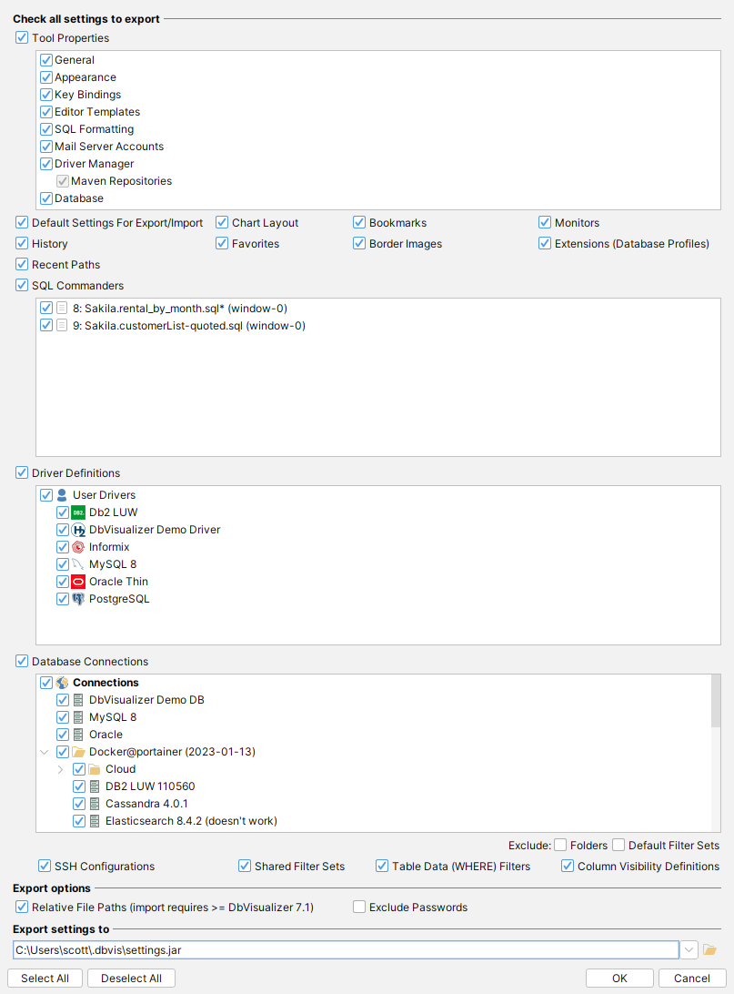
Task: Select the Cassandra 4.0.1 connection entry
Action: point(146,804)
